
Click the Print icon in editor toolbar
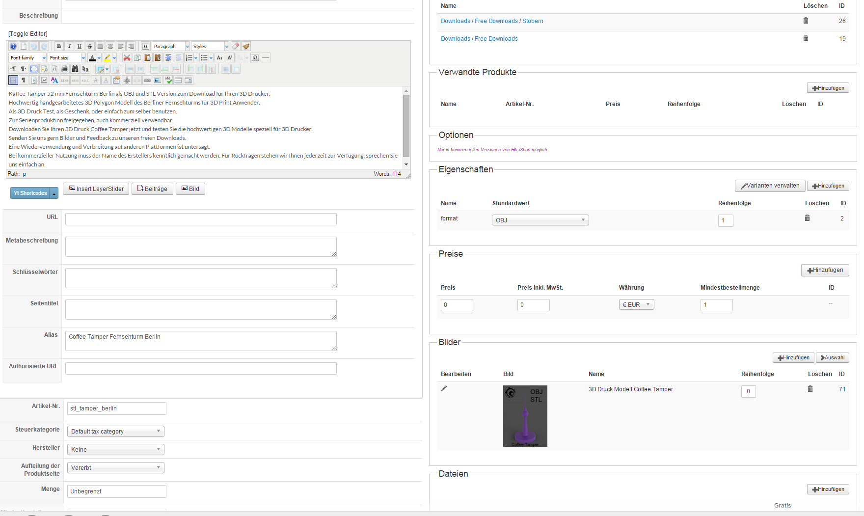pyautogui.click(x=65, y=69)
